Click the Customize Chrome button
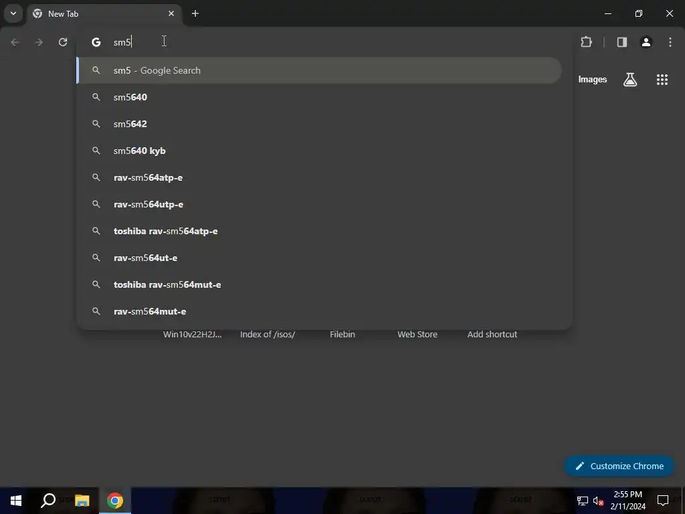The image size is (685, 514). 619,466
